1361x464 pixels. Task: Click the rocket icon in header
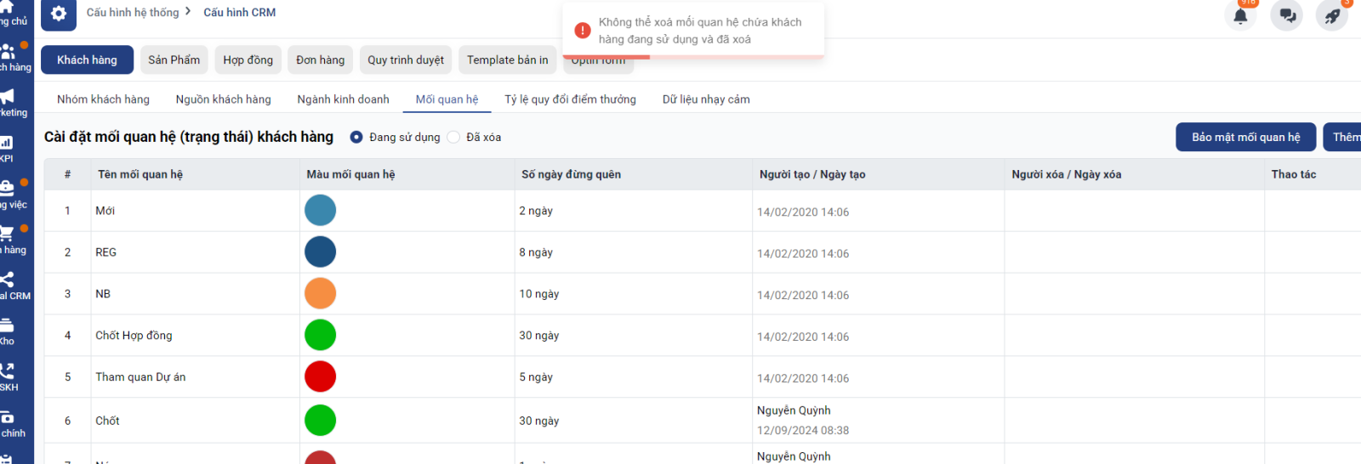[x=1332, y=15]
